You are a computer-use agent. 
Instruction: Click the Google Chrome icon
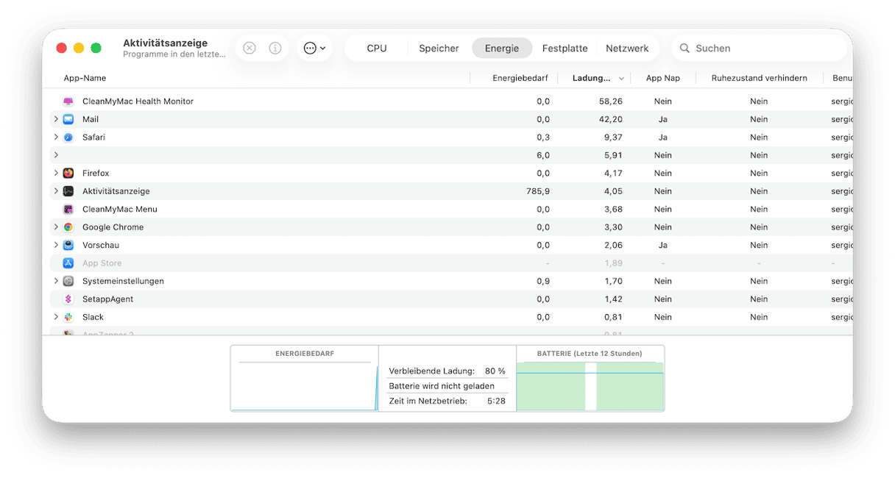coord(68,227)
